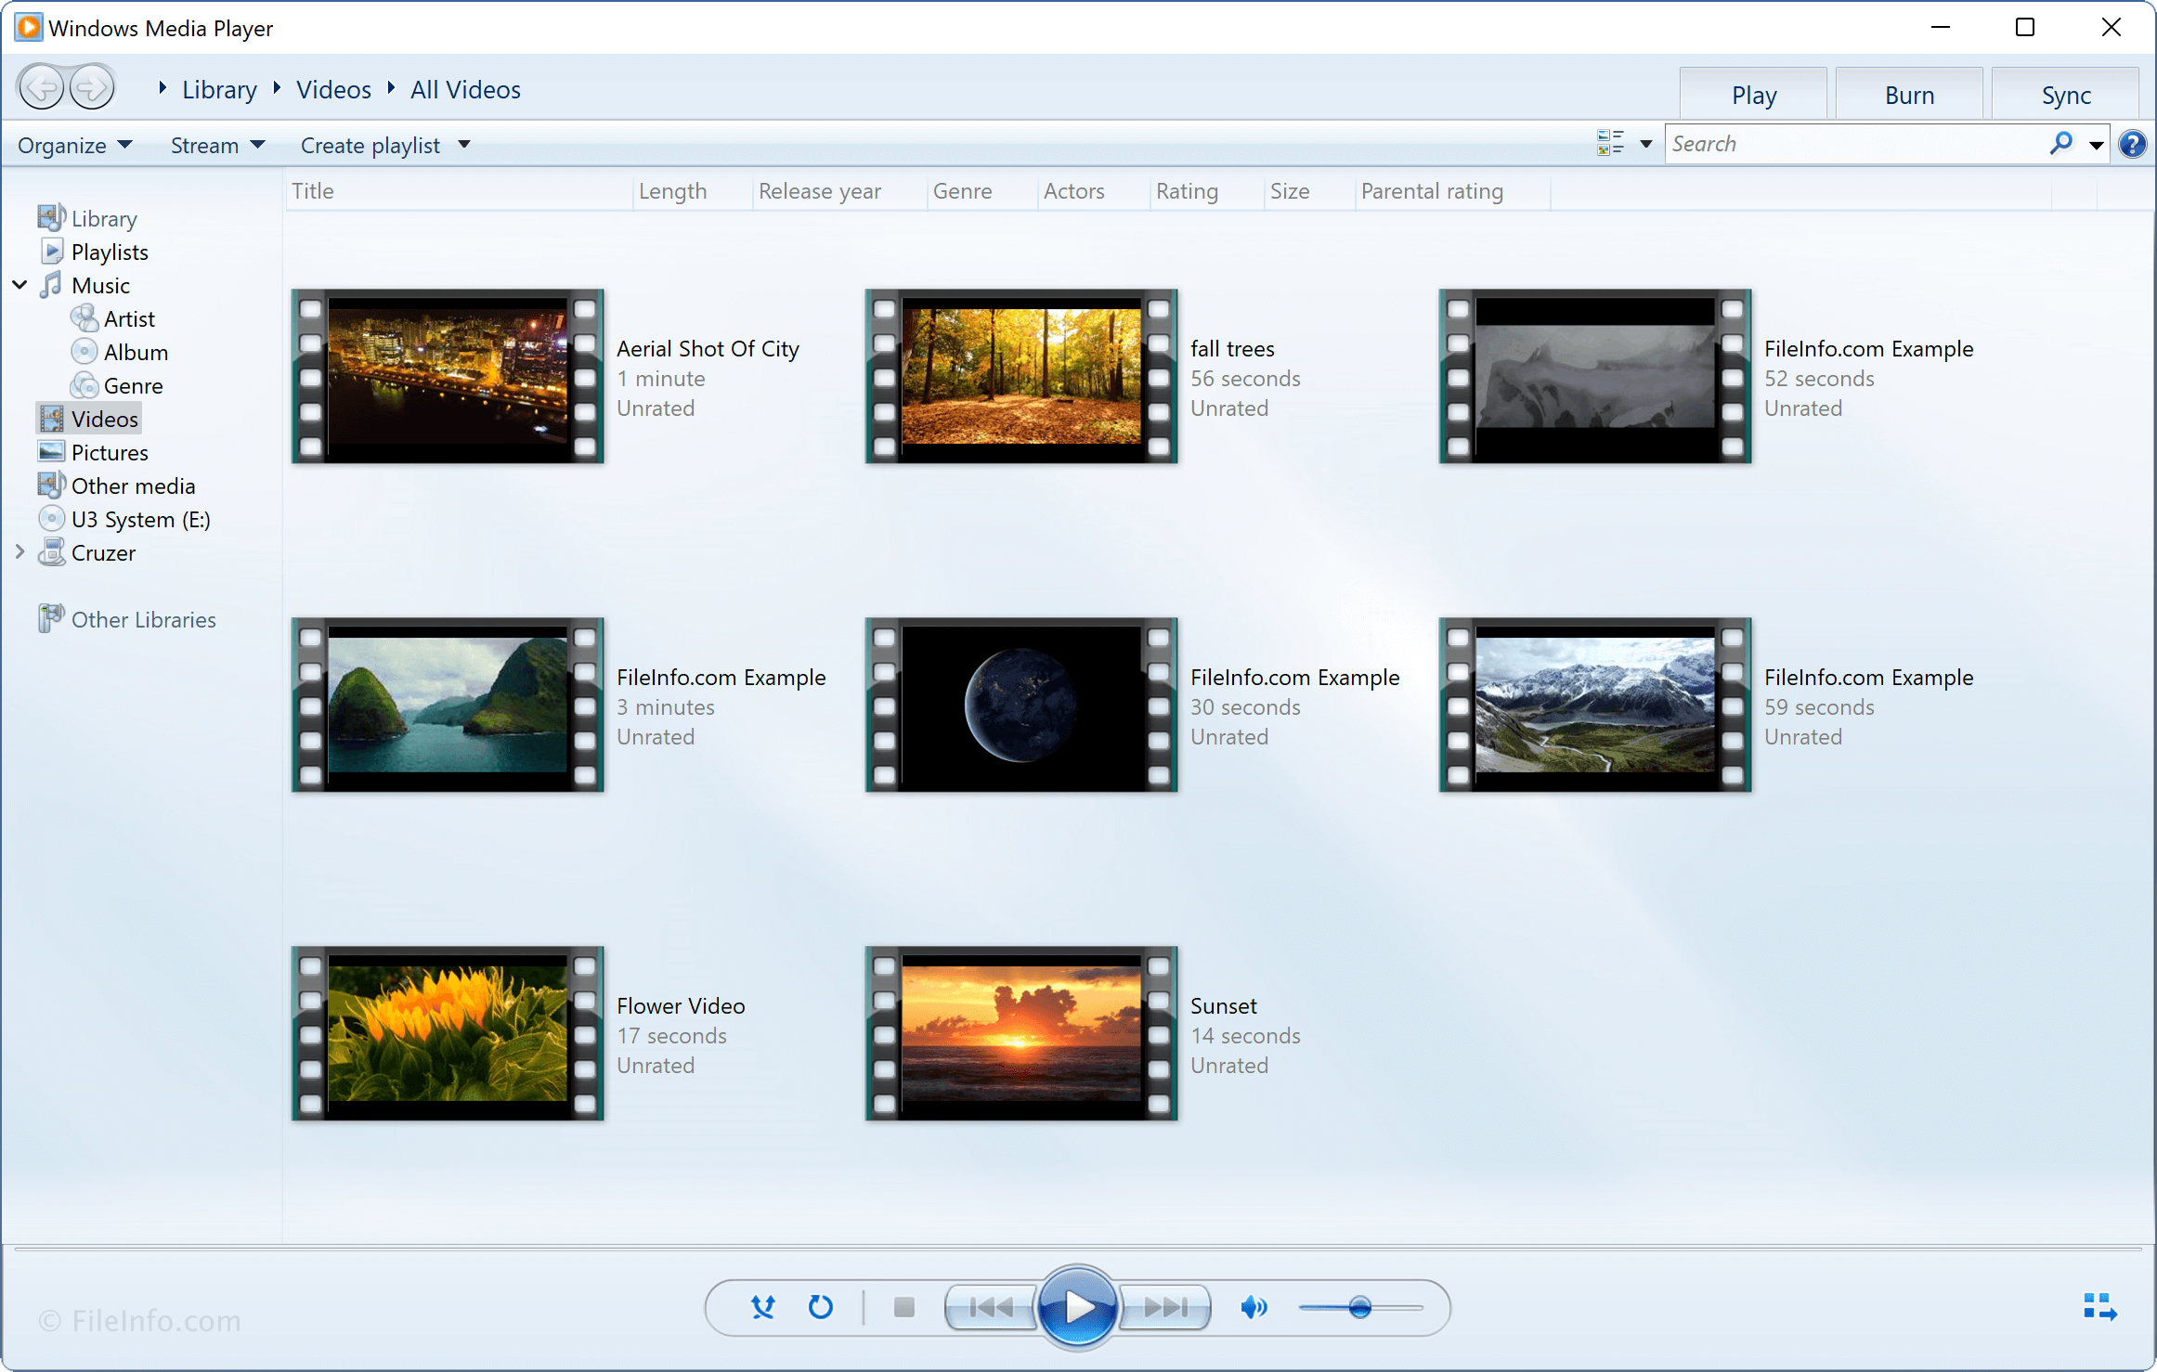This screenshot has height=1372, width=2157.
Task: Click the Play menu tab
Action: click(x=1755, y=95)
